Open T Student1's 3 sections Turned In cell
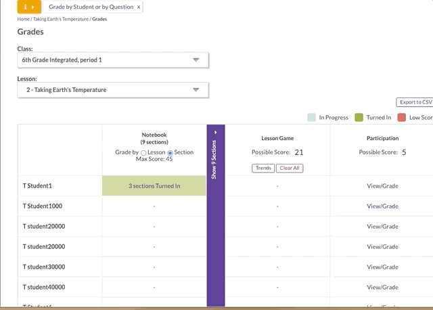433x310 pixels. pos(154,185)
